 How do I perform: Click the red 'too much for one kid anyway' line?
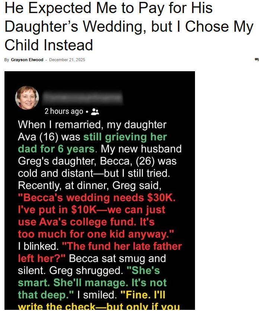[x=96, y=234]
